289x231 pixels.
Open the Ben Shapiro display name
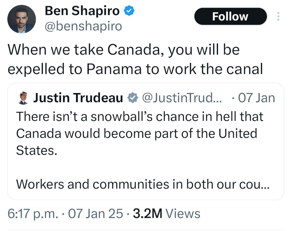point(82,11)
